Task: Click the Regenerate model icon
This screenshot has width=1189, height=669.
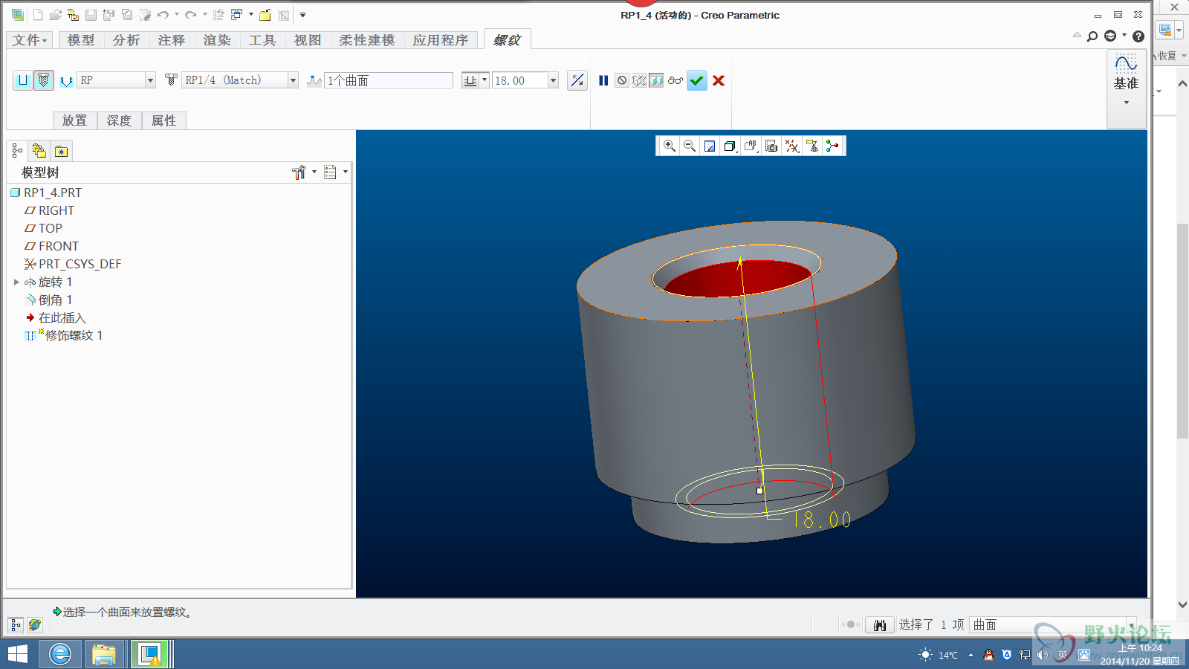Action: click(218, 15)
